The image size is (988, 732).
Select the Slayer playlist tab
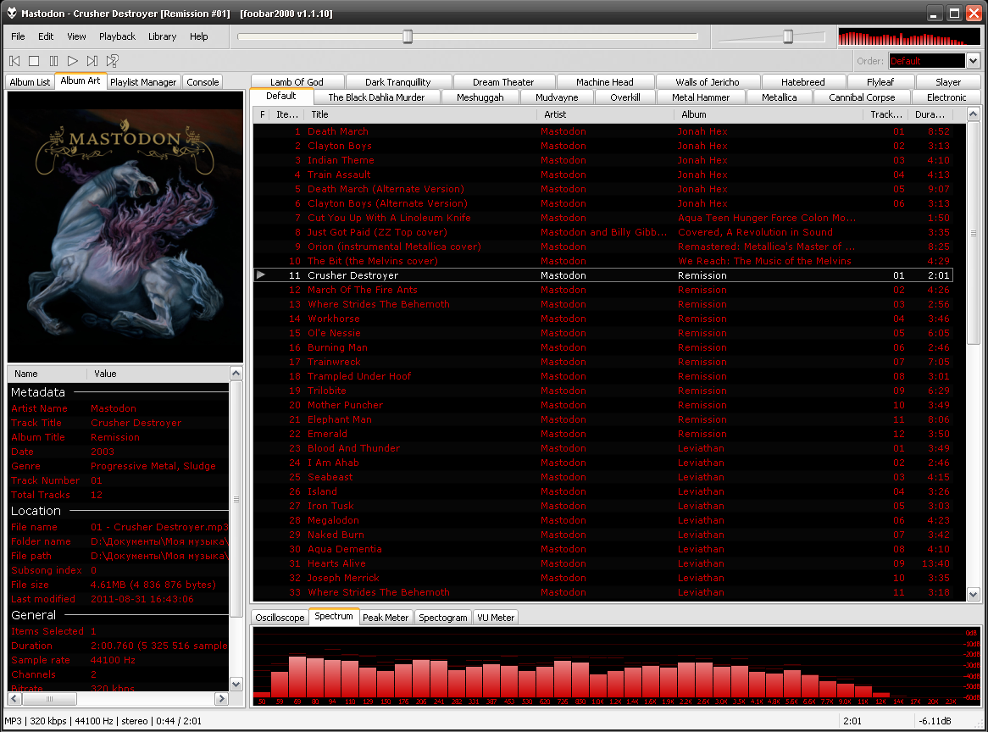pyautogui.click(x=947, y=82)
